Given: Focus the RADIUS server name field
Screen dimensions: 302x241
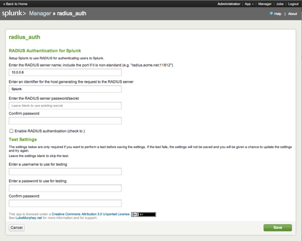Looking at the screenshot, I should pos(65,72).
